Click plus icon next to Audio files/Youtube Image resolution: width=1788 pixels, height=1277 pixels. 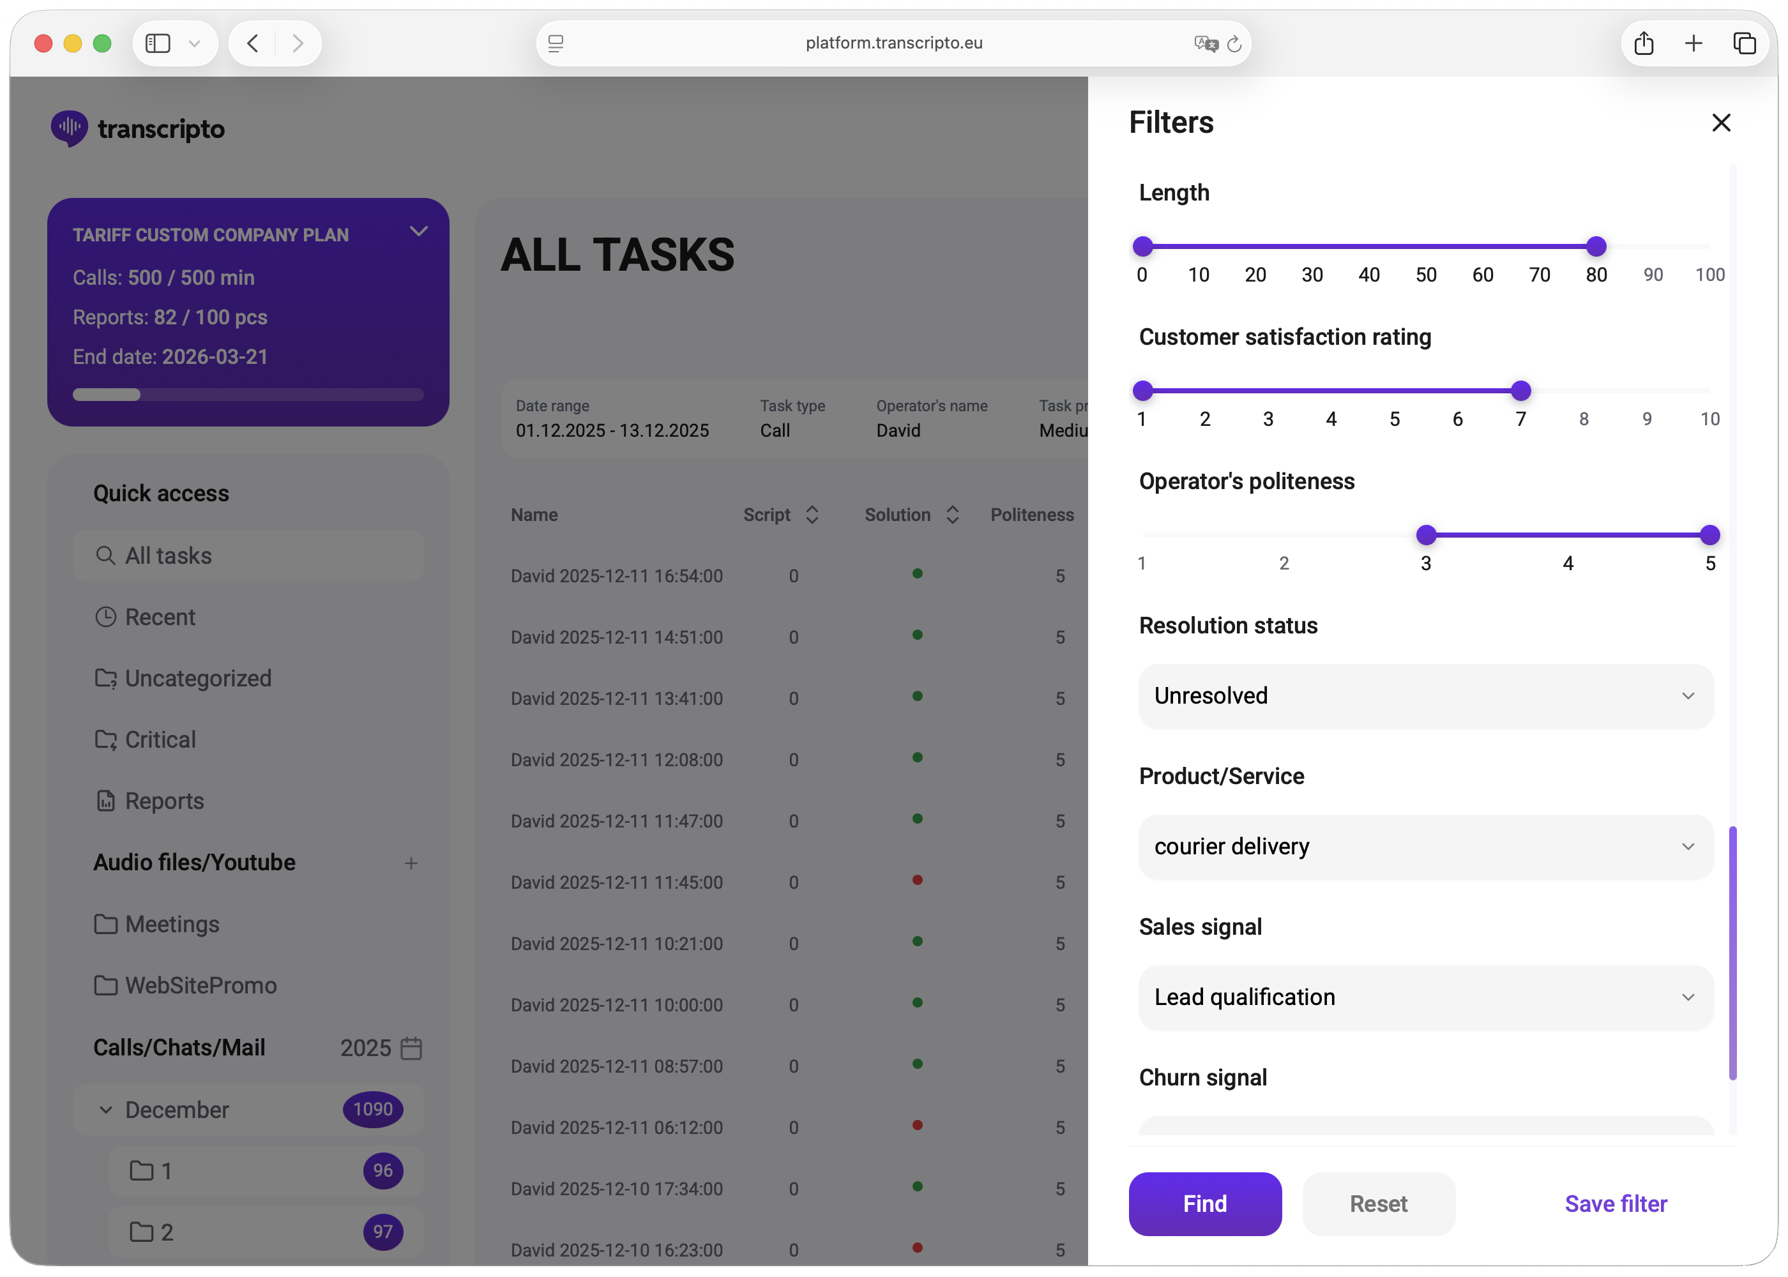(x=411, y=863)
